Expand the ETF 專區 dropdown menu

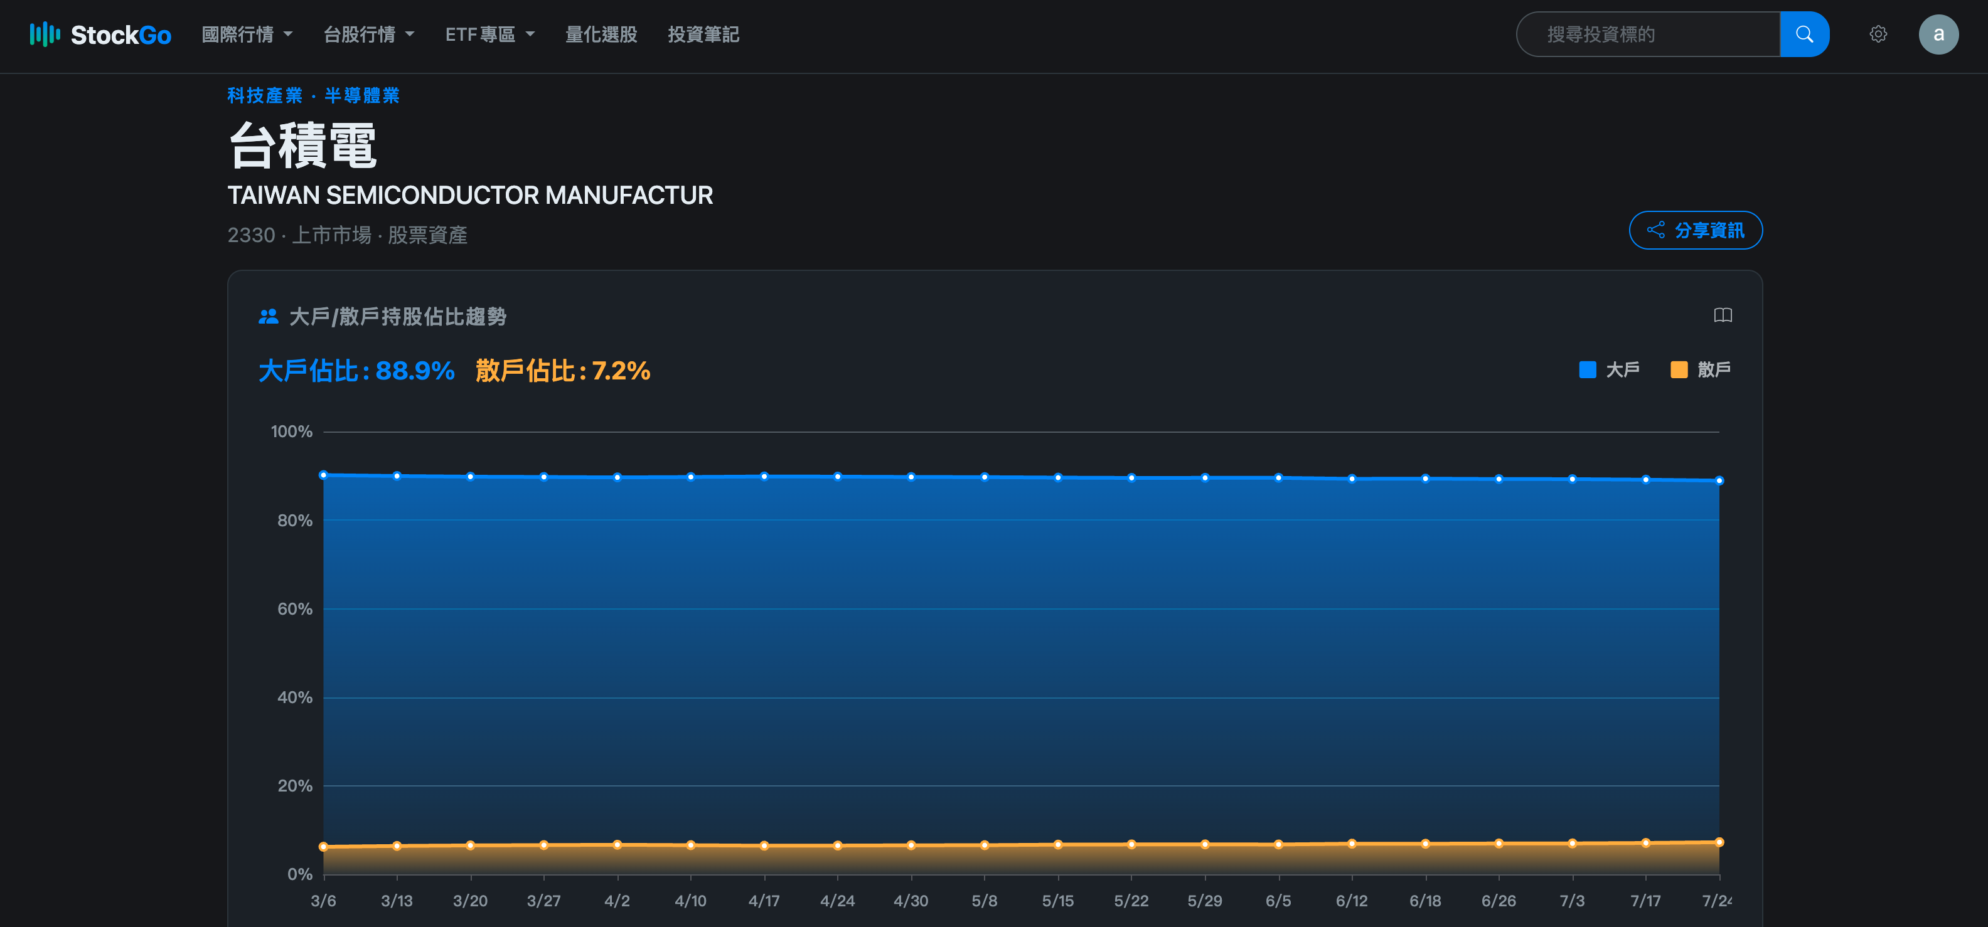[x=490, y=34]
